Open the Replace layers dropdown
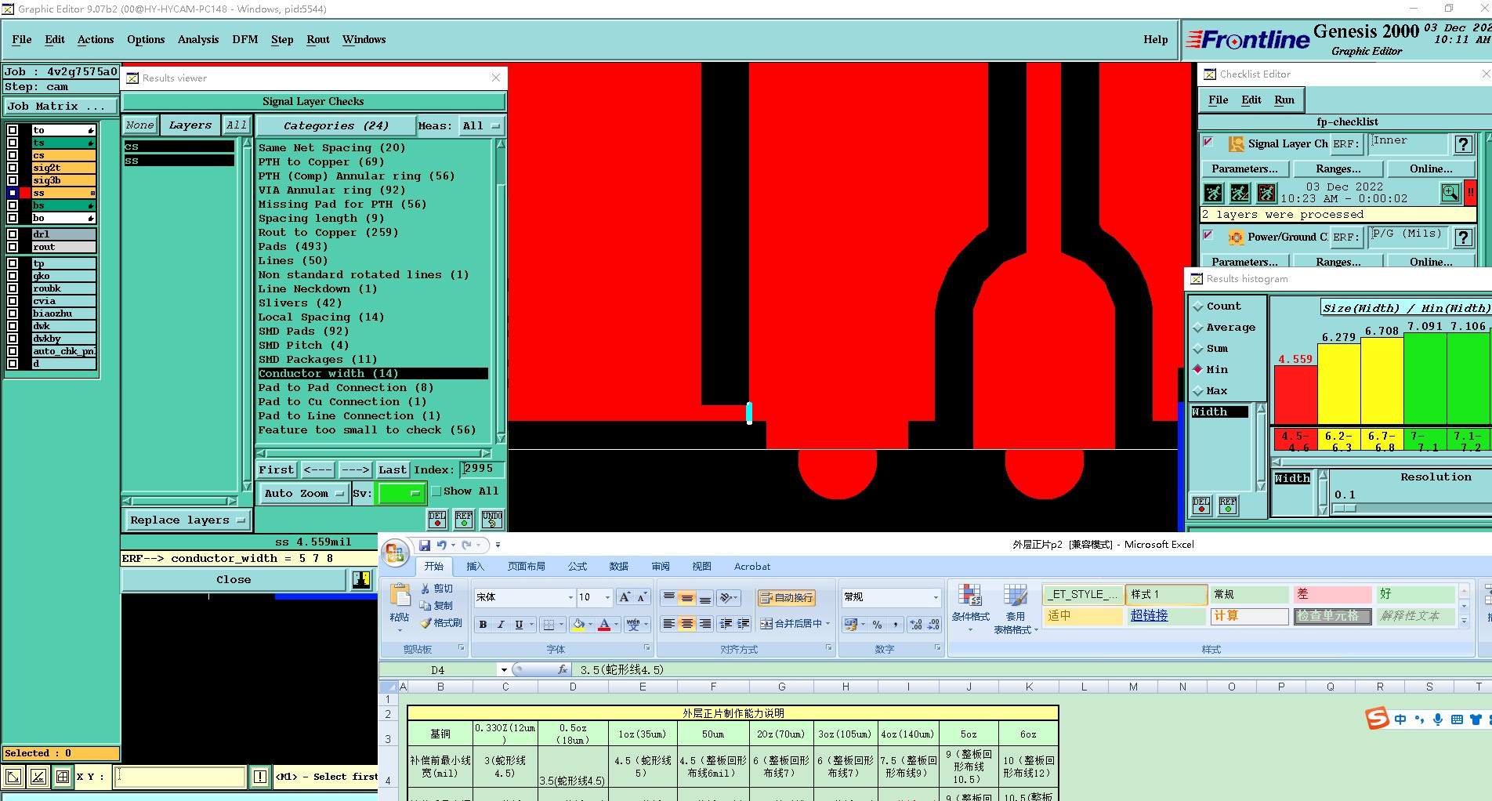1492x801 pixels. pos(186,520)
